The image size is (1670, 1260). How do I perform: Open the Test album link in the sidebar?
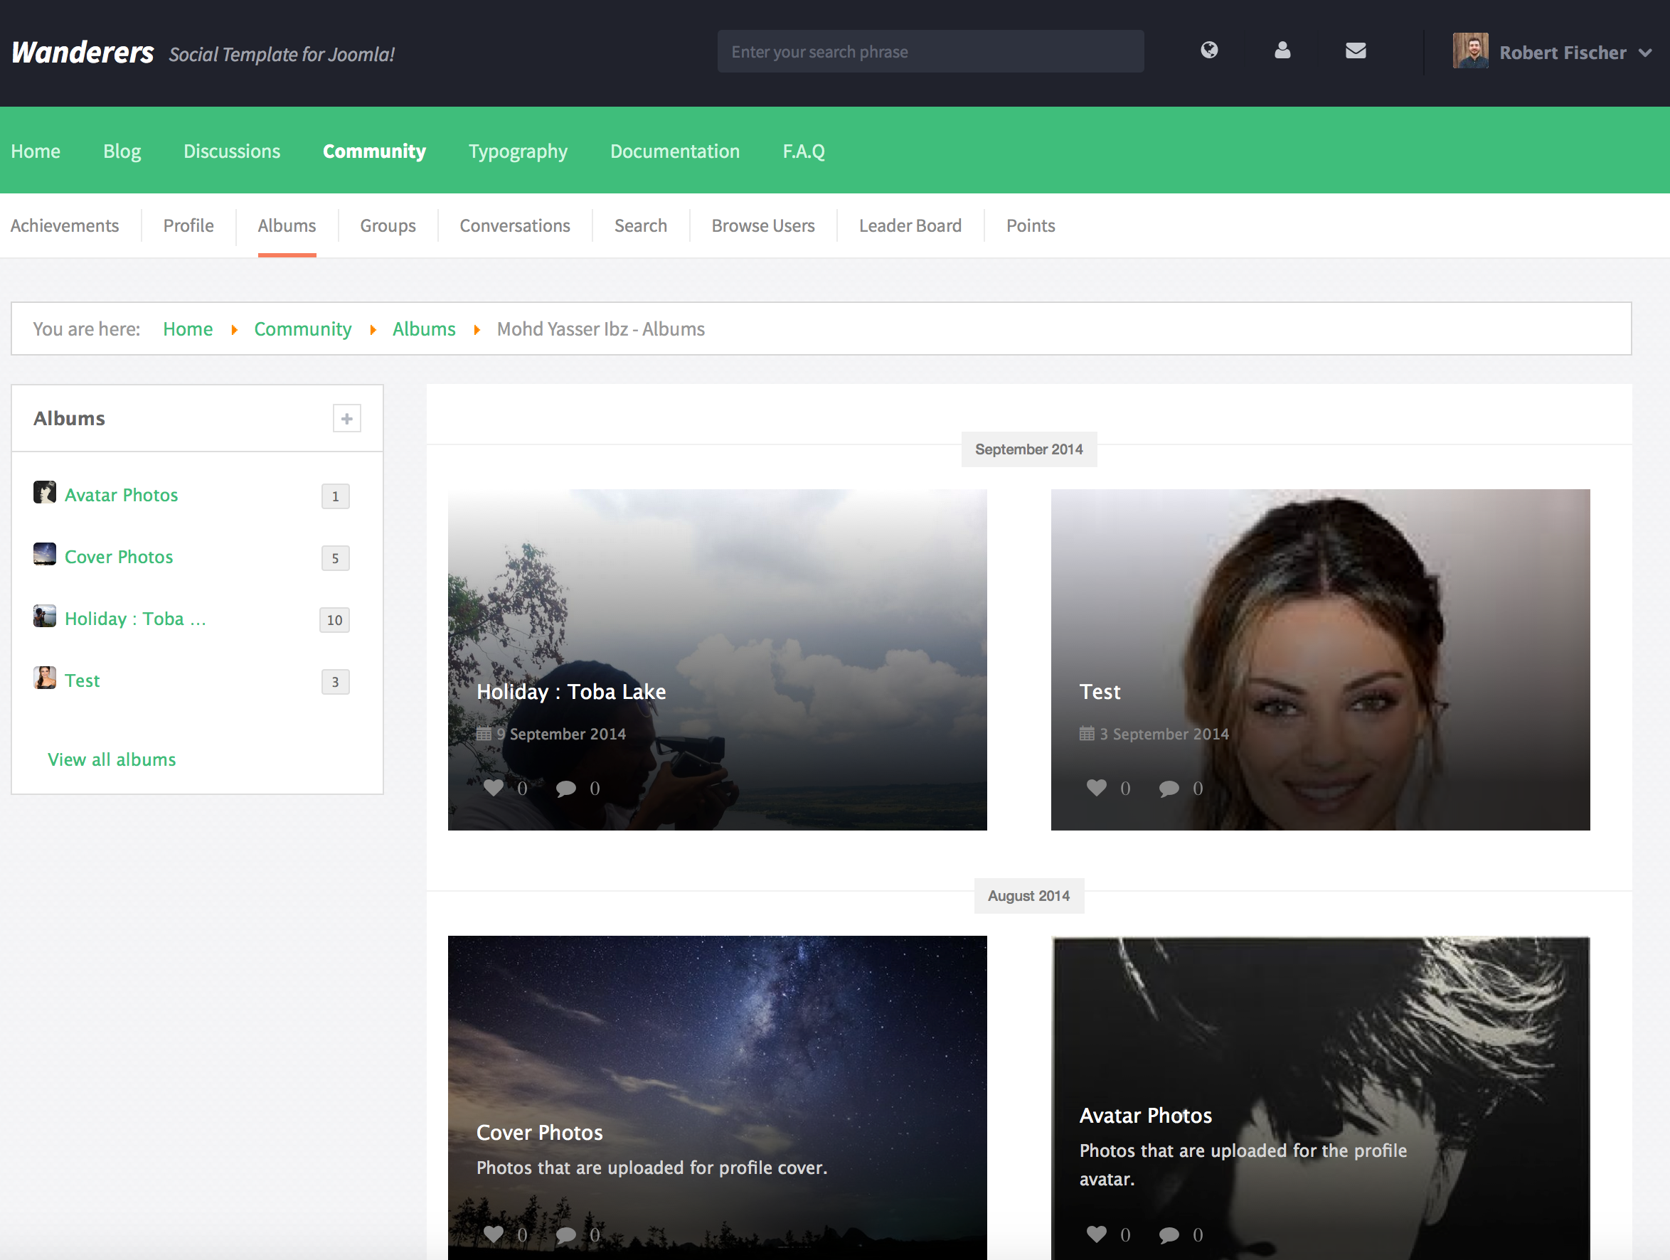(83, 680)
